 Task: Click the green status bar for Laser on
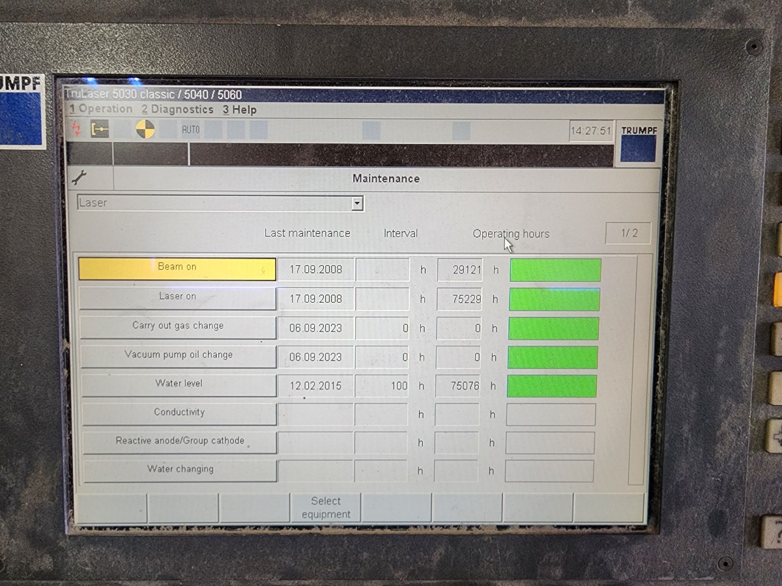tap(555, 300)
